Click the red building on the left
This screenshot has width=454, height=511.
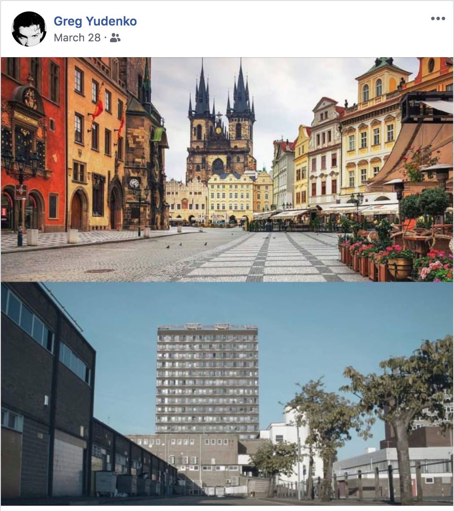tap(33, 143)
